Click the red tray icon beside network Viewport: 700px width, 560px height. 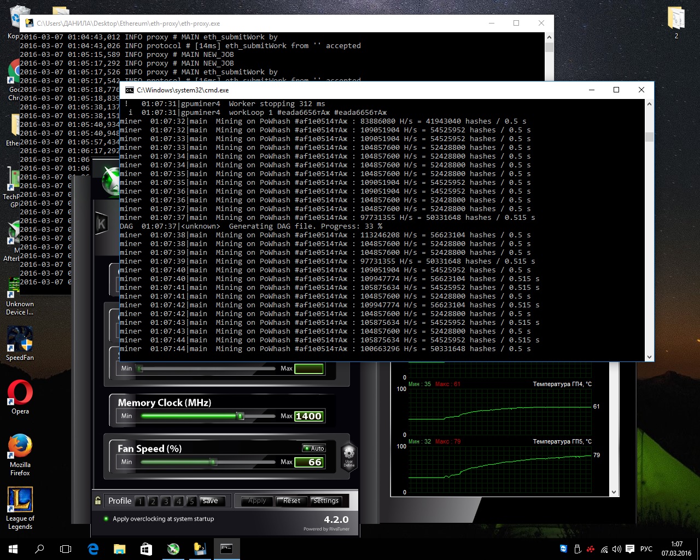pyautogui.click(x=591, y=549)
